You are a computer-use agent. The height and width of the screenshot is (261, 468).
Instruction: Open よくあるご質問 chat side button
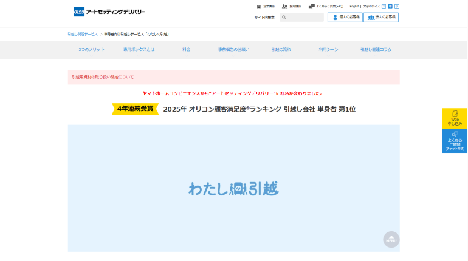coord(455,141)
